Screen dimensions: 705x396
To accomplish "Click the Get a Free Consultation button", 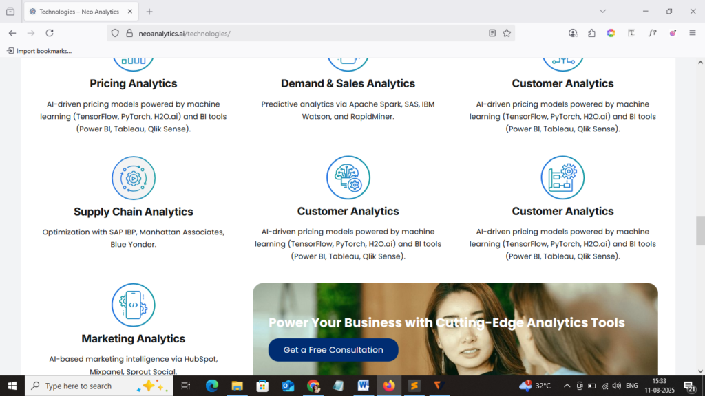I will [x=333, y=350].
